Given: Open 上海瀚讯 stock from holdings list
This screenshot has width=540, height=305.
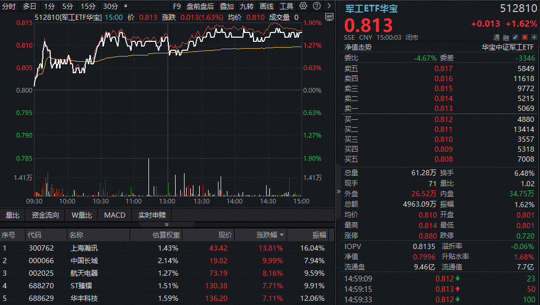Looking at the screenshot, I should pos(84,248).
